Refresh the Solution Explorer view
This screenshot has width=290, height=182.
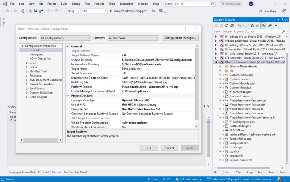pyautogui.click(x=252, y=25)
